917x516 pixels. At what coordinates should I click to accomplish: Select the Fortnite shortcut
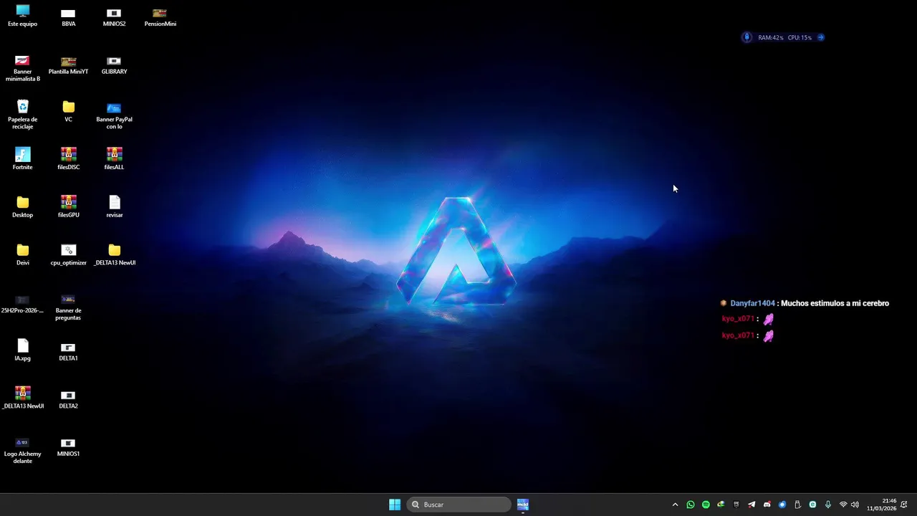(x=22, y=159)
